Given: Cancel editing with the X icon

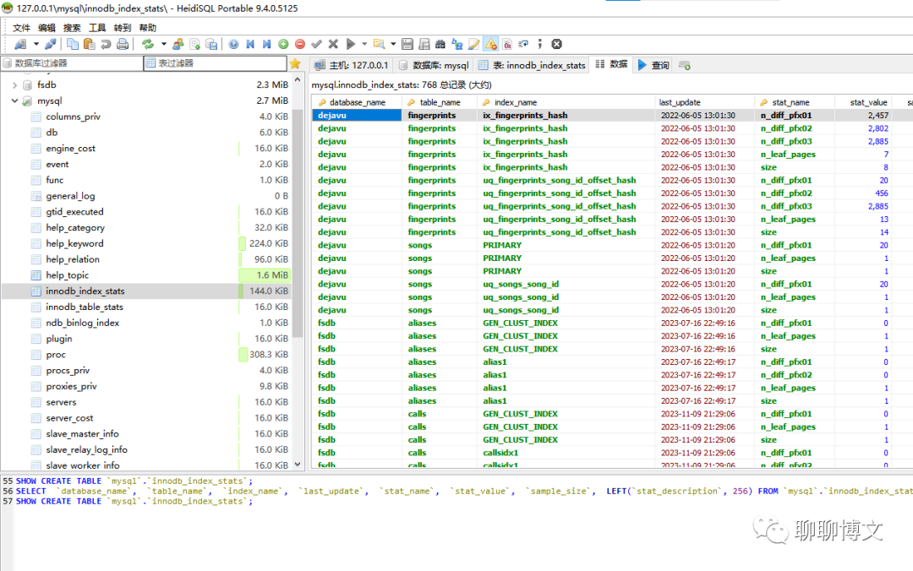Looking at the screenshot, I should pyautogui.click(x=333, y=44).
